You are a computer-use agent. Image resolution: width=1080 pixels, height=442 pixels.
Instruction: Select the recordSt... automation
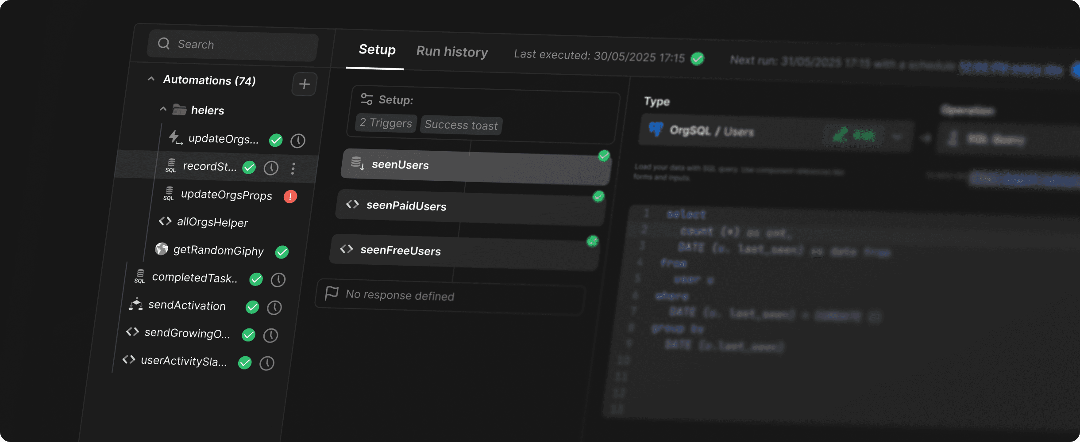click(x=210, y=167)
